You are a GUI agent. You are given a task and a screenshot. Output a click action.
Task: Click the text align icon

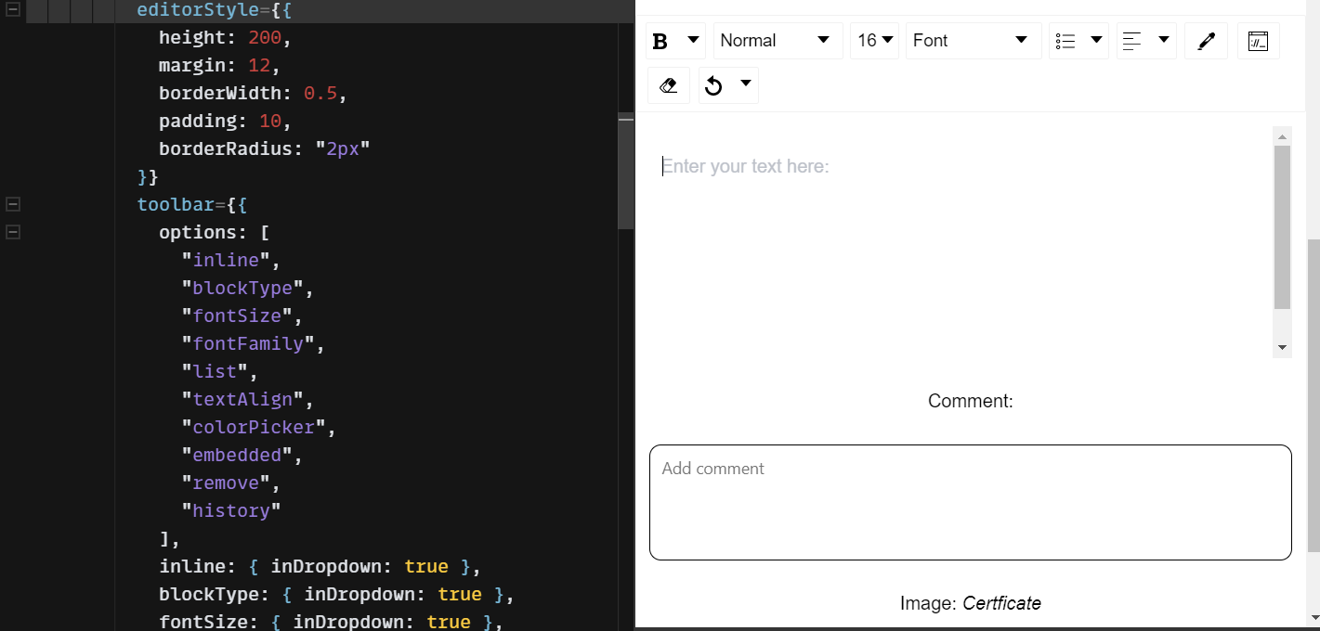1132,41
